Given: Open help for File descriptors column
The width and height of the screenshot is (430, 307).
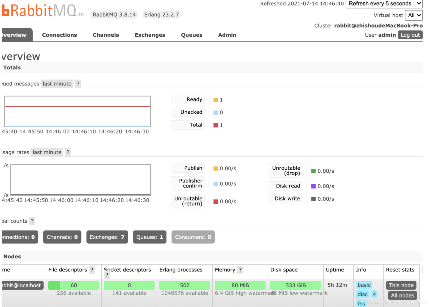Looking at the screenshot, I should 92,270.
